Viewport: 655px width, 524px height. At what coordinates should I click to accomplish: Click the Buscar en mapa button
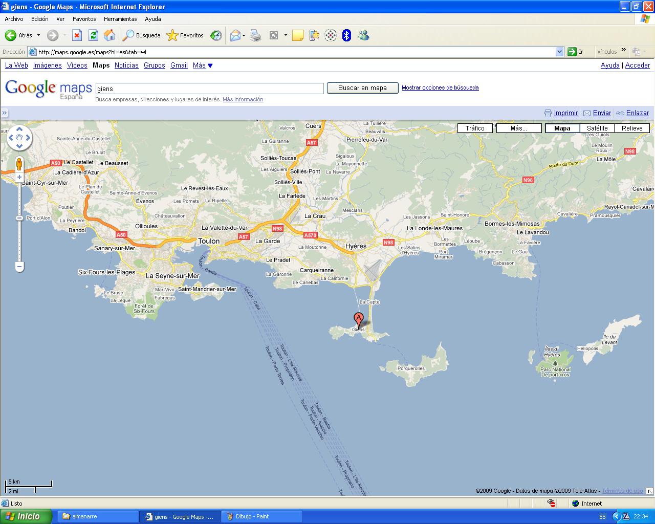[362, 88]
